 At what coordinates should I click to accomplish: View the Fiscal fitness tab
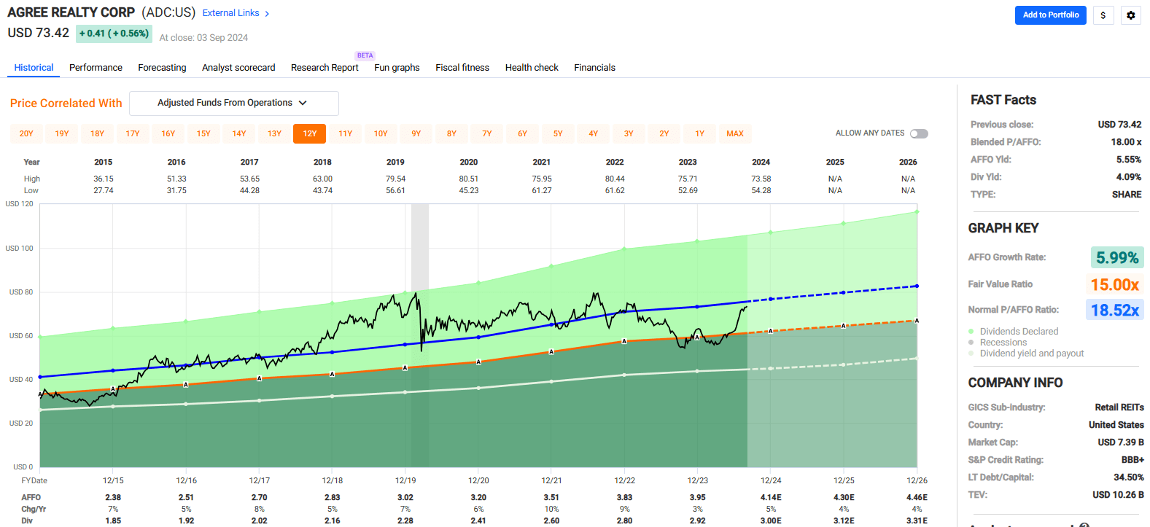(462, 68)
